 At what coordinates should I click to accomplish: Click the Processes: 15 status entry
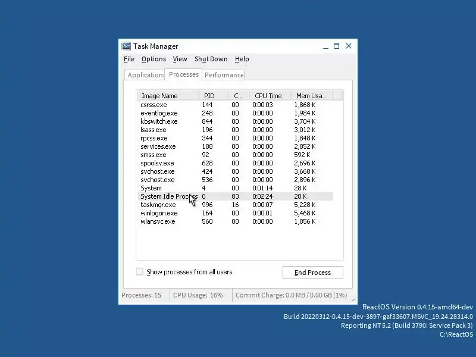click(141, 295)
